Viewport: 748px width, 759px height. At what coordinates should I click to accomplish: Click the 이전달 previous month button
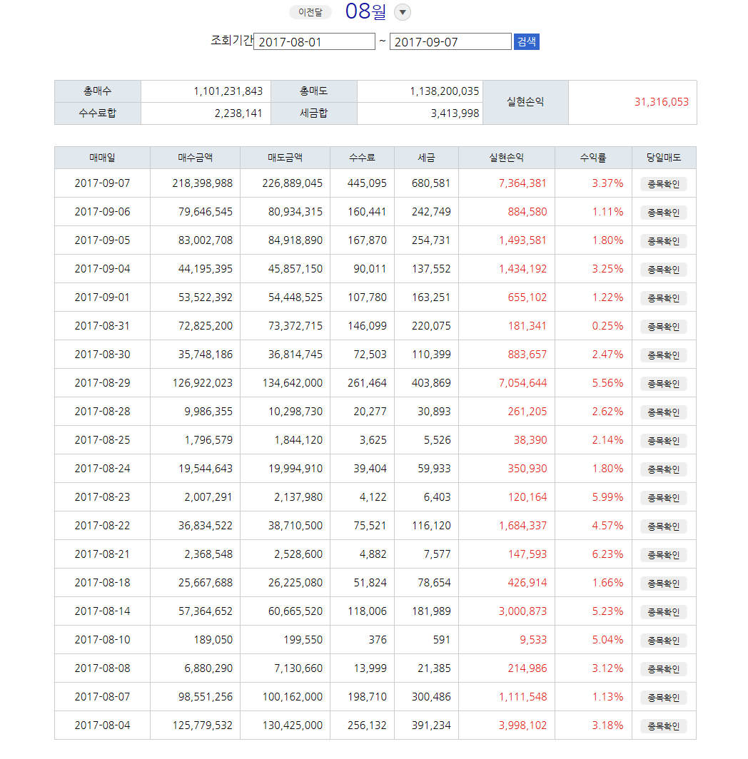310,12
